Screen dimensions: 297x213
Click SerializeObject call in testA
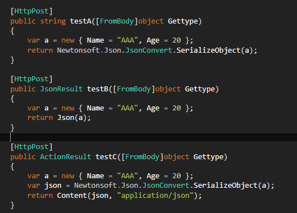(208, 50)
